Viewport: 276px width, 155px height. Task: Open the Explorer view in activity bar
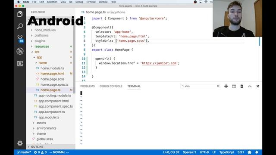tap(20, 14)
